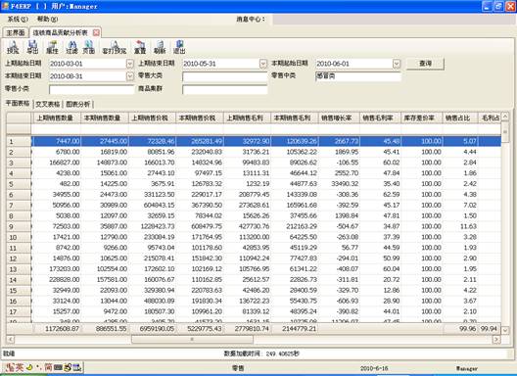Click the 销售占比 column header

click(460, 117)
